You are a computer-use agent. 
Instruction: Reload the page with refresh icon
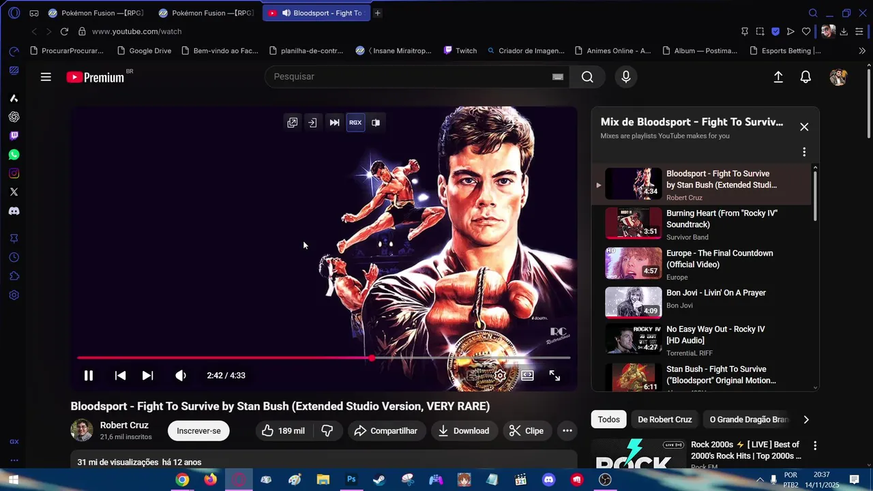[64, 31]
